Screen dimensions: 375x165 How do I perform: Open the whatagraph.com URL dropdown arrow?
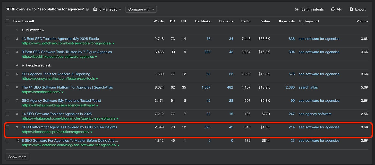[x=117, y=119]
